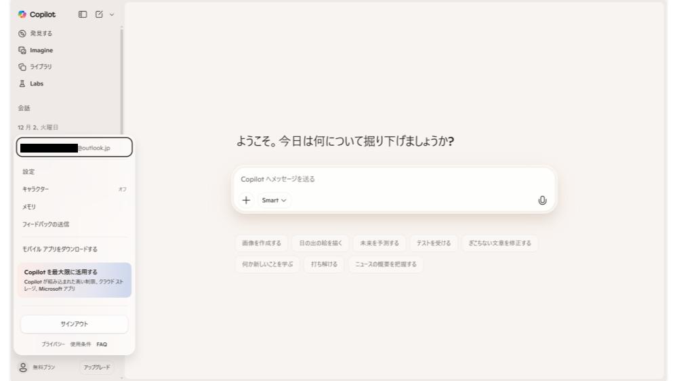Toggle キャラクター setting showing オフ
The image size is (677, 381).
pos(75,189)
